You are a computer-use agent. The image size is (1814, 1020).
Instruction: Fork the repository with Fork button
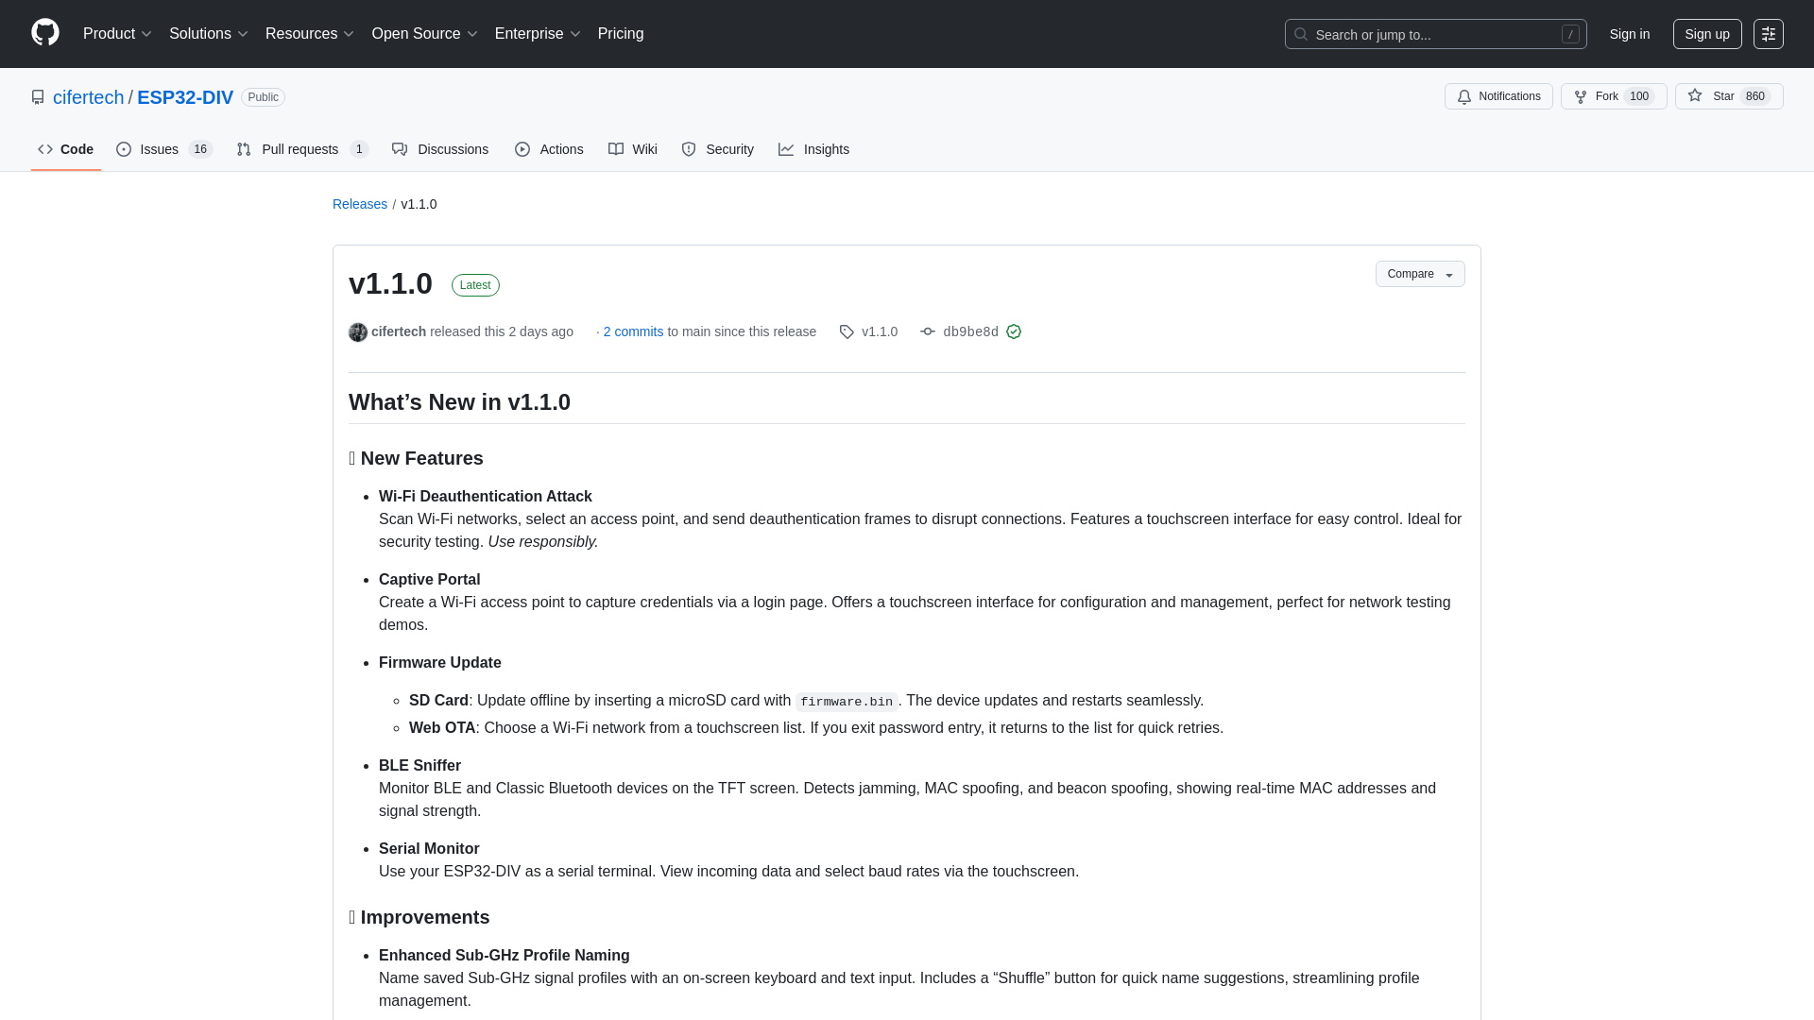coord(1614,96)
